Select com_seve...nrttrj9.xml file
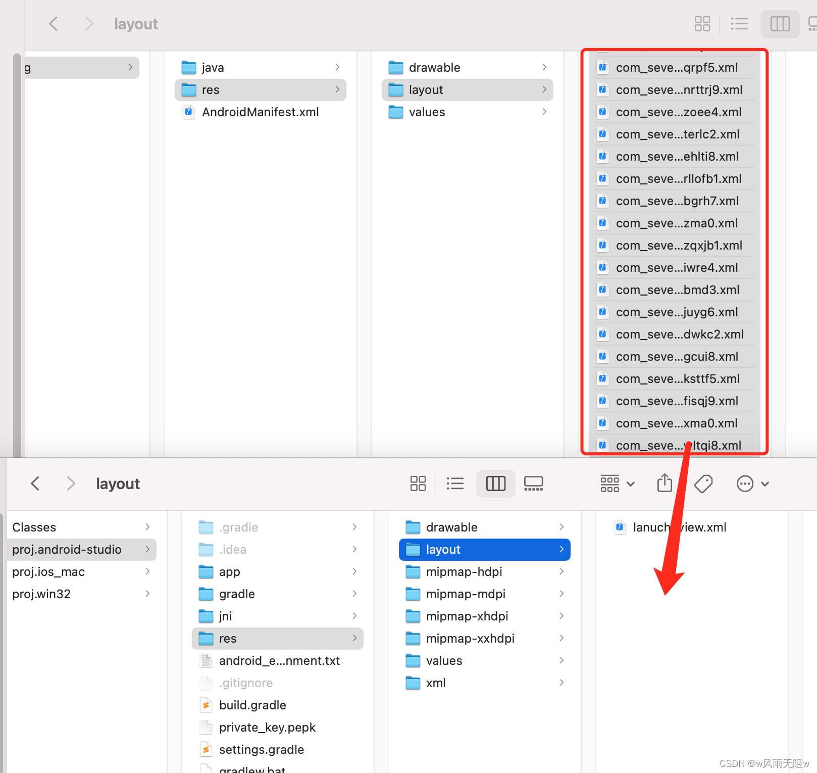The width and height of the screenshot is (817, 773). click(675, 89)
